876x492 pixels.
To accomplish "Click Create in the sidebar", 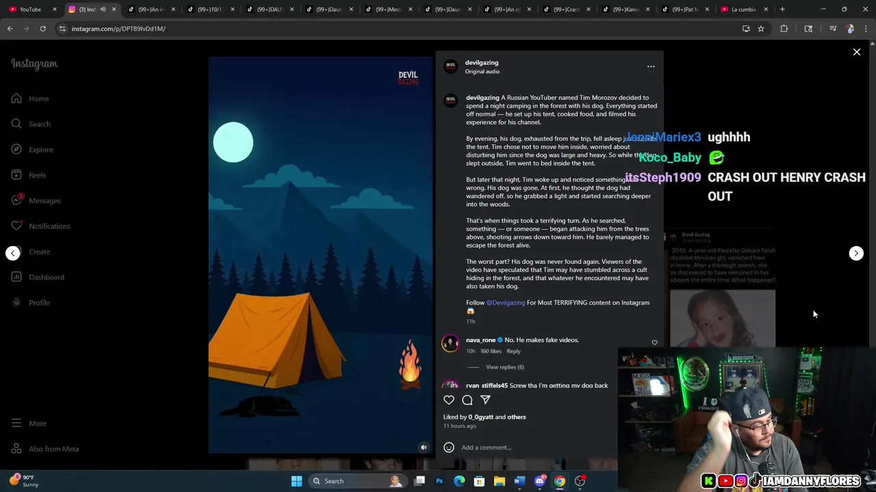I will click(31, 251).
